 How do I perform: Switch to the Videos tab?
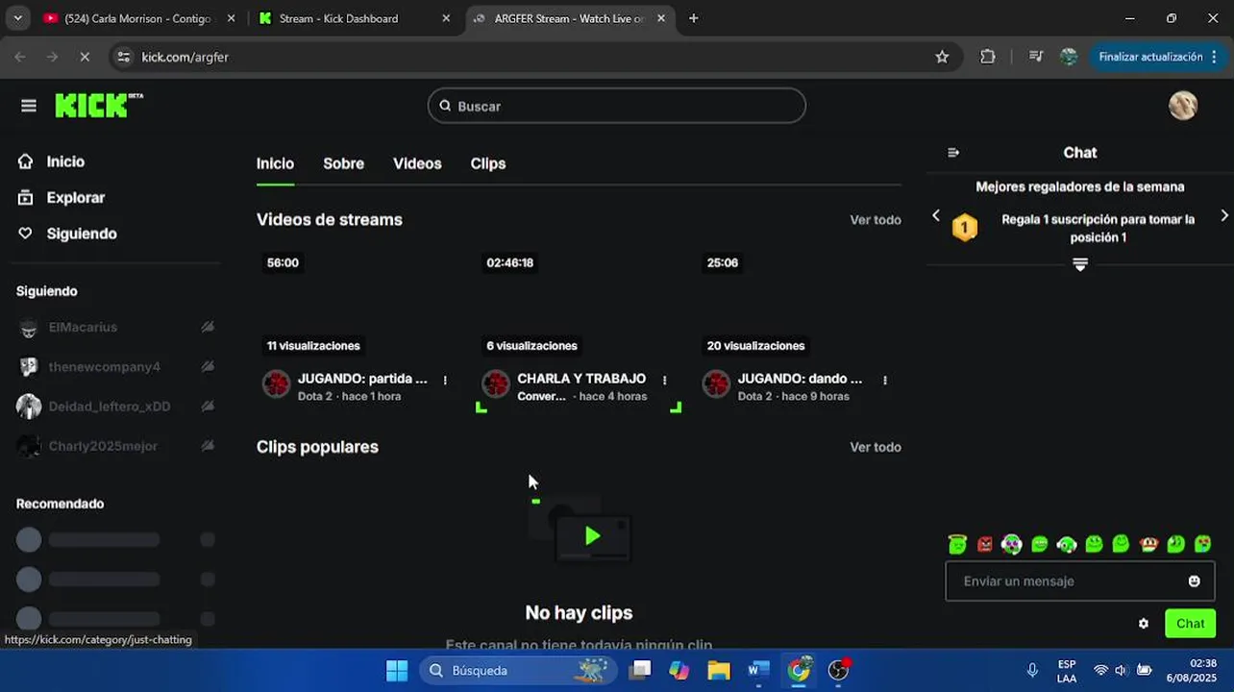point(417,163)
